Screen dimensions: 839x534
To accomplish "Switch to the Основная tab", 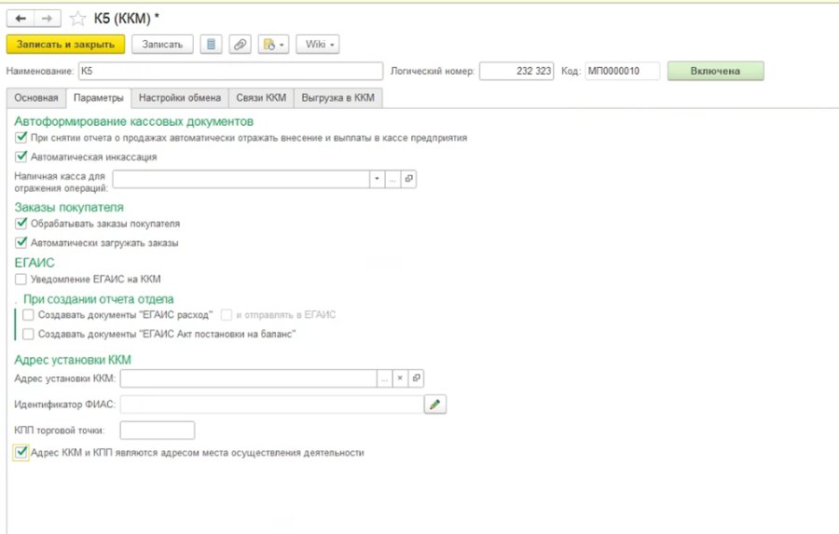I will (x=36, y=98).
